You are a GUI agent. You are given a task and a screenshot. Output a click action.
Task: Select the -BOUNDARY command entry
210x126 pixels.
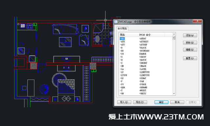click(x=144, y=51)
